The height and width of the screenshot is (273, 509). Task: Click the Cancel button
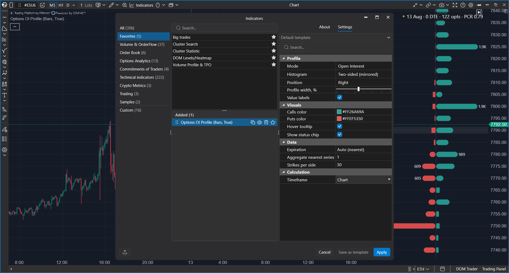click(324, 252)
